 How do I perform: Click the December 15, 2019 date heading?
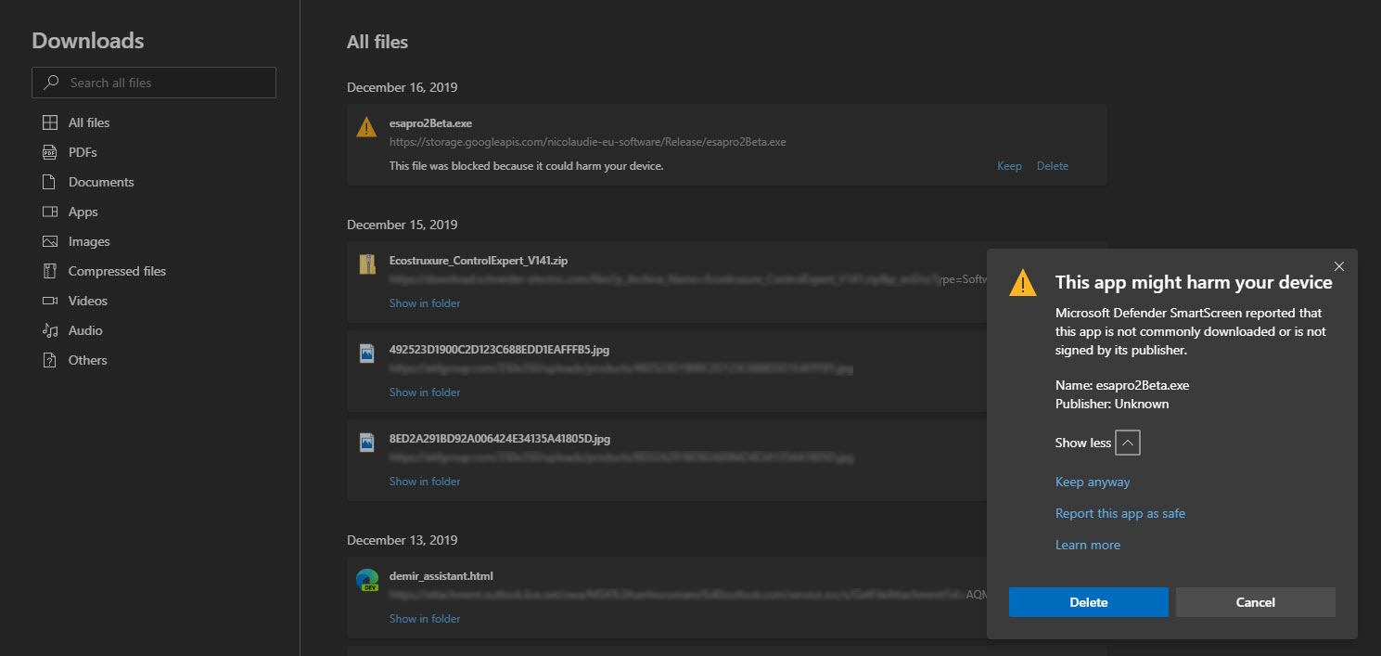(403, 225)
